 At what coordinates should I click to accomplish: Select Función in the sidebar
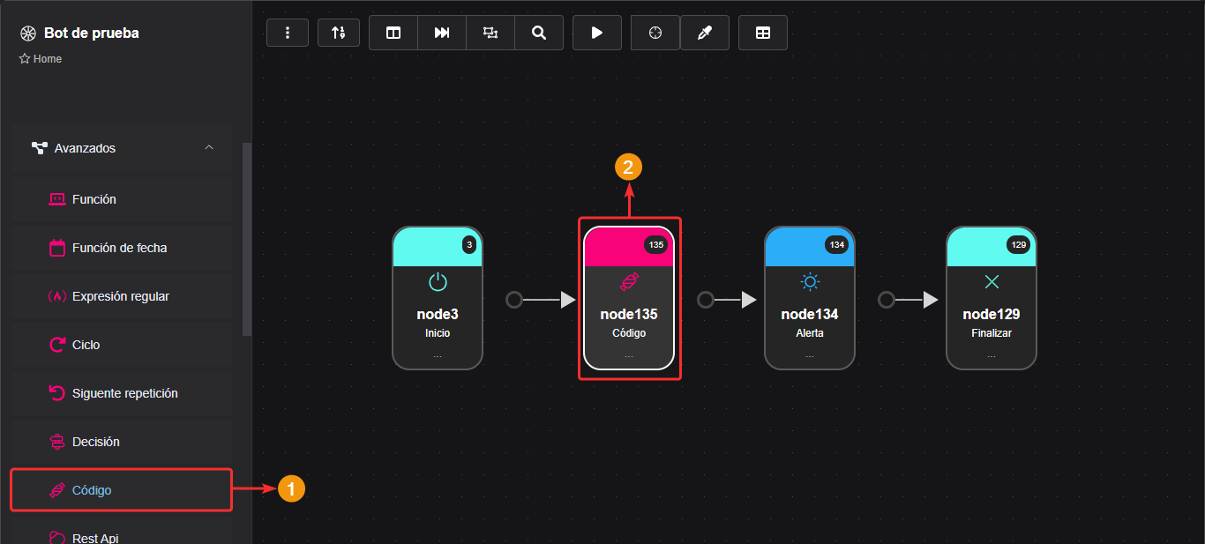coord(122,199)
